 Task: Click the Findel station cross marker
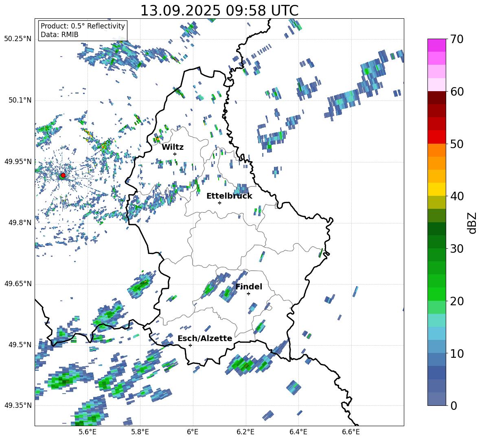248,293
